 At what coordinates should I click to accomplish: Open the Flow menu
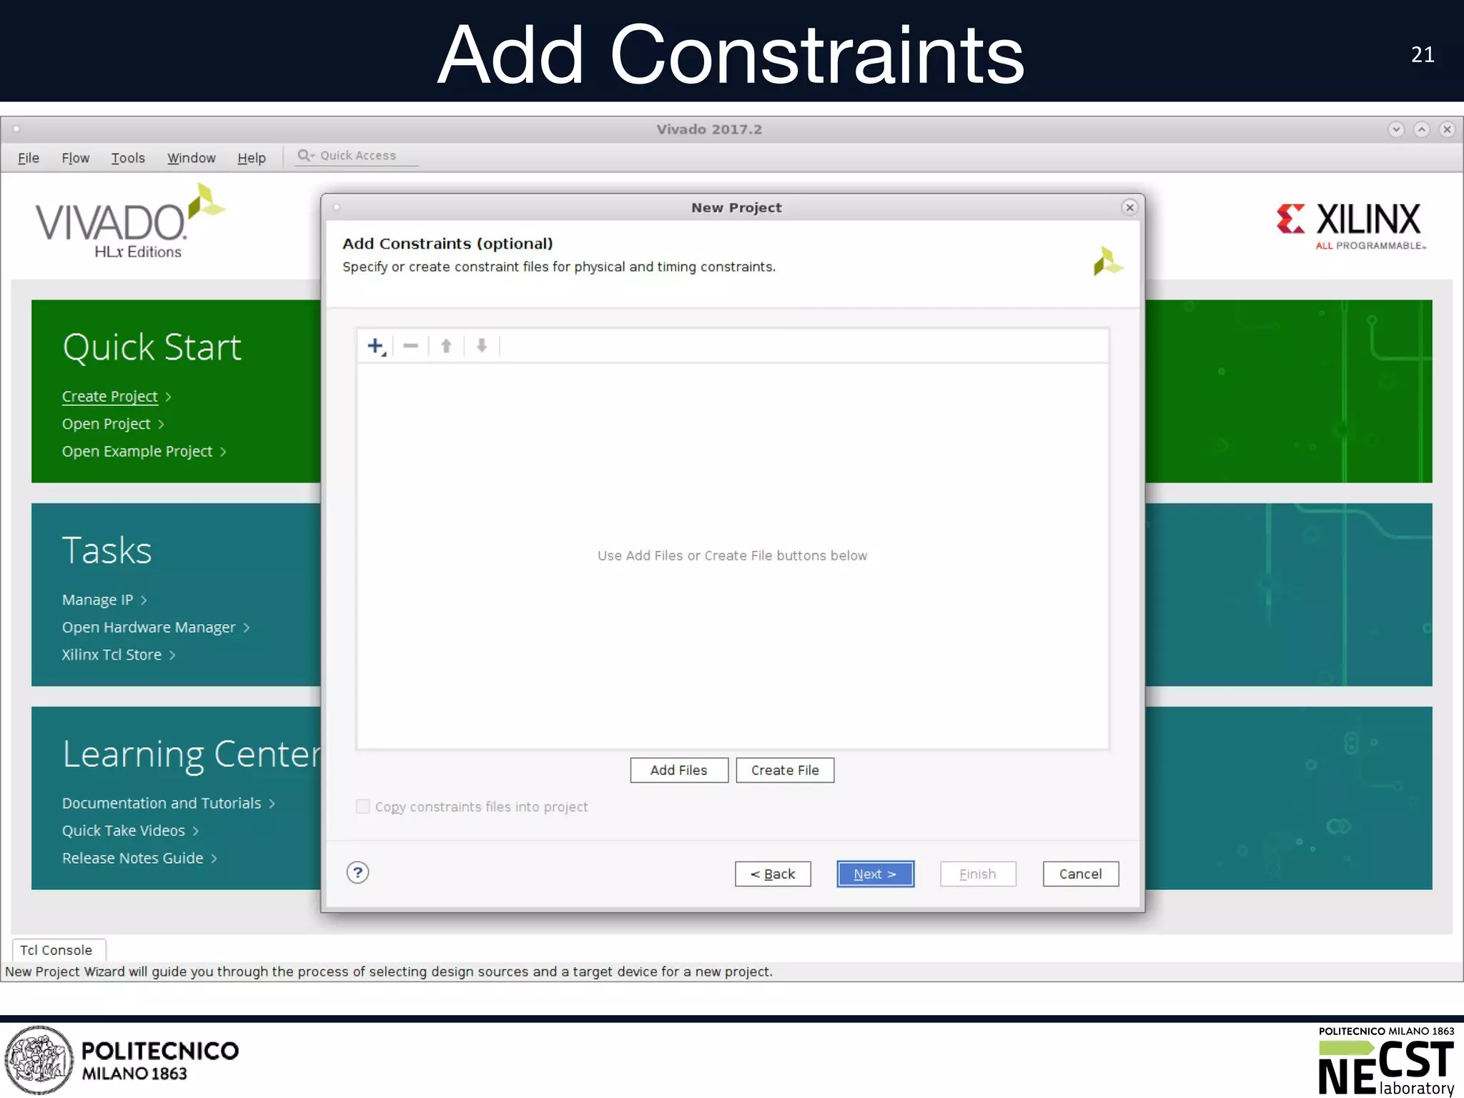coord(76,158)
